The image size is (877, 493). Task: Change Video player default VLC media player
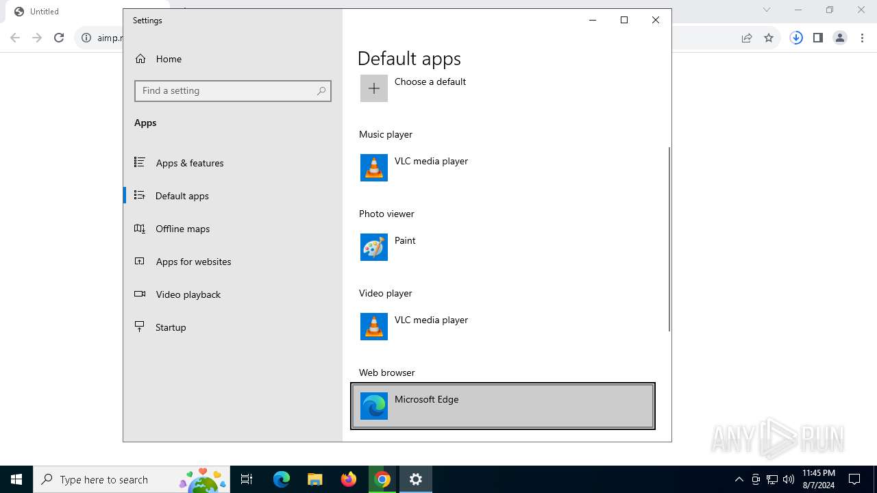pos(503,327)
